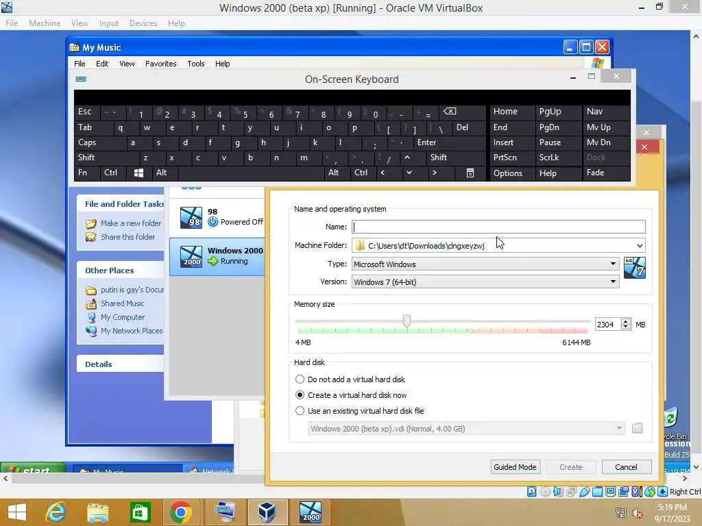
Task: Open the Machine menu in VirtualBox window
Action: [45, 23]
